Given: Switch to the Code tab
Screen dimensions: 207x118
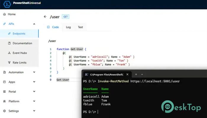Looking at the screenshot, I should [53, 27].
